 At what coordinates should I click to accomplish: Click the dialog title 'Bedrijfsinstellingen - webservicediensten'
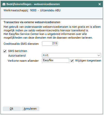point(33,4)
